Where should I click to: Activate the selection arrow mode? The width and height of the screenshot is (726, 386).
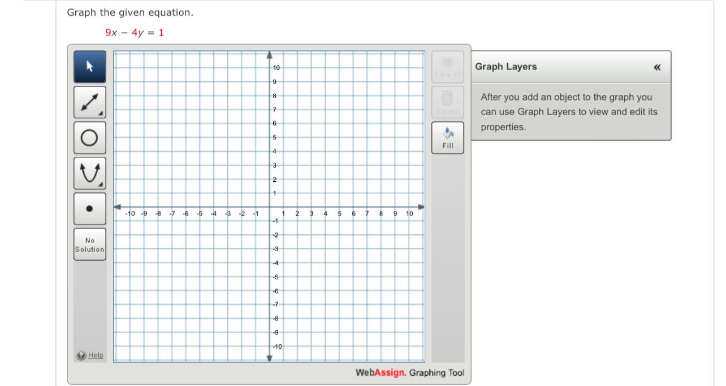point(89,66)
